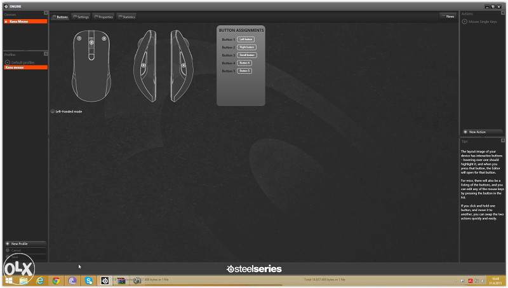Click the Cancel button in Profiles

click(25, 250)
